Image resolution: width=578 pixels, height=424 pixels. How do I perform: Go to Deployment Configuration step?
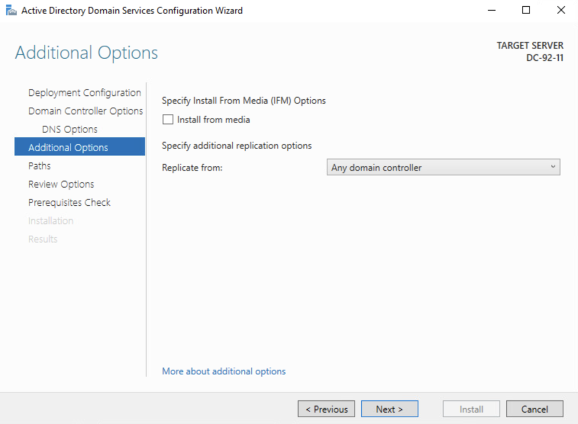[85, 93]
